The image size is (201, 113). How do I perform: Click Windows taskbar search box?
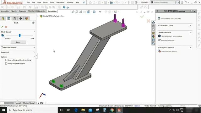[x=32, y=110]
